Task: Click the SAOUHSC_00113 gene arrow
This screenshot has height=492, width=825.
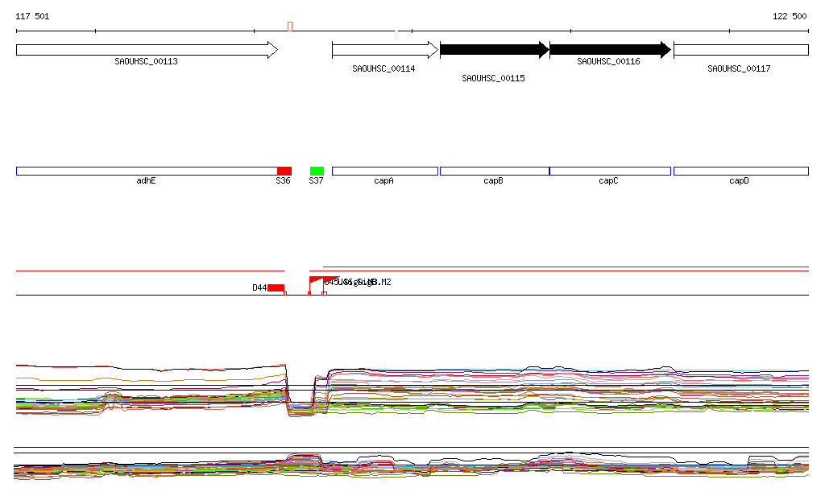Action: pos(146,50)
